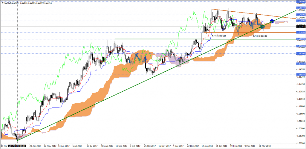Click the 12 Jan 2018 date label
Viewport: 306px width, 149px height.
(x=207, y=146)
